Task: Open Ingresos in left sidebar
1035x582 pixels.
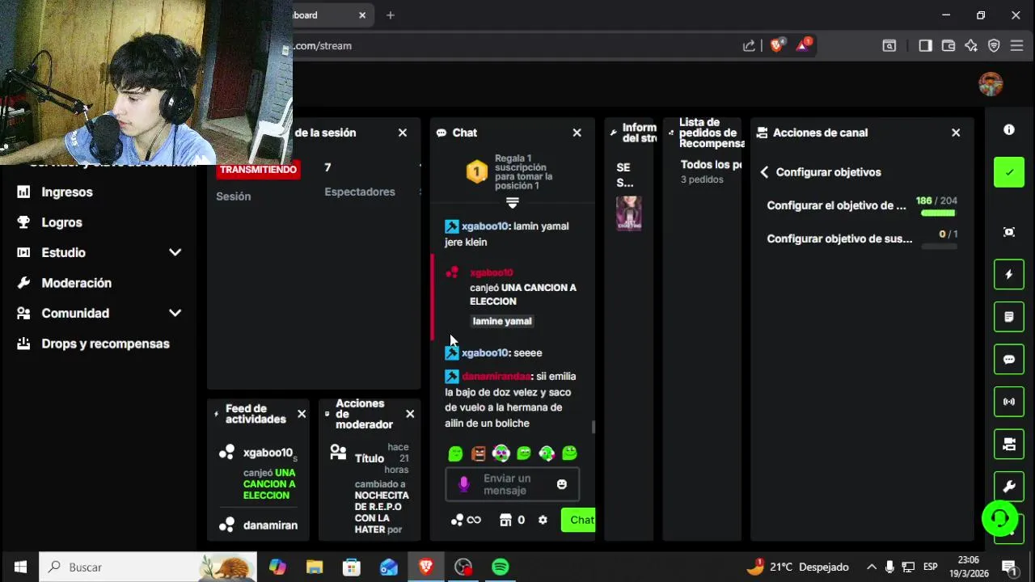Action: pos(67,192)
